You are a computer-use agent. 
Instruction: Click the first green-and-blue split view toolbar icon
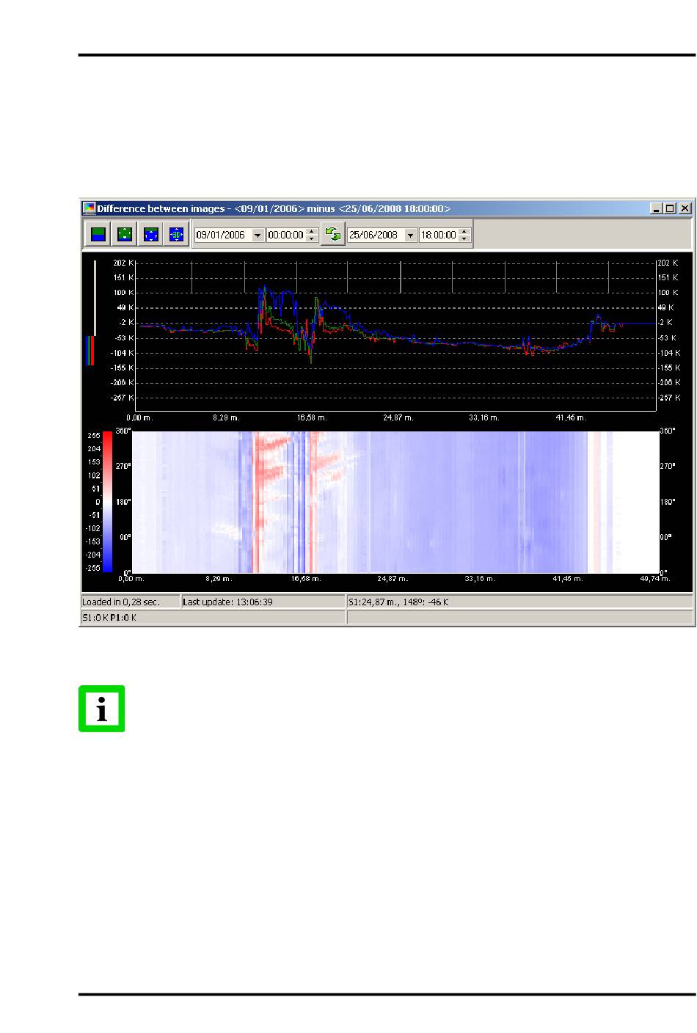pyautogui.click(x=98, y=235)
